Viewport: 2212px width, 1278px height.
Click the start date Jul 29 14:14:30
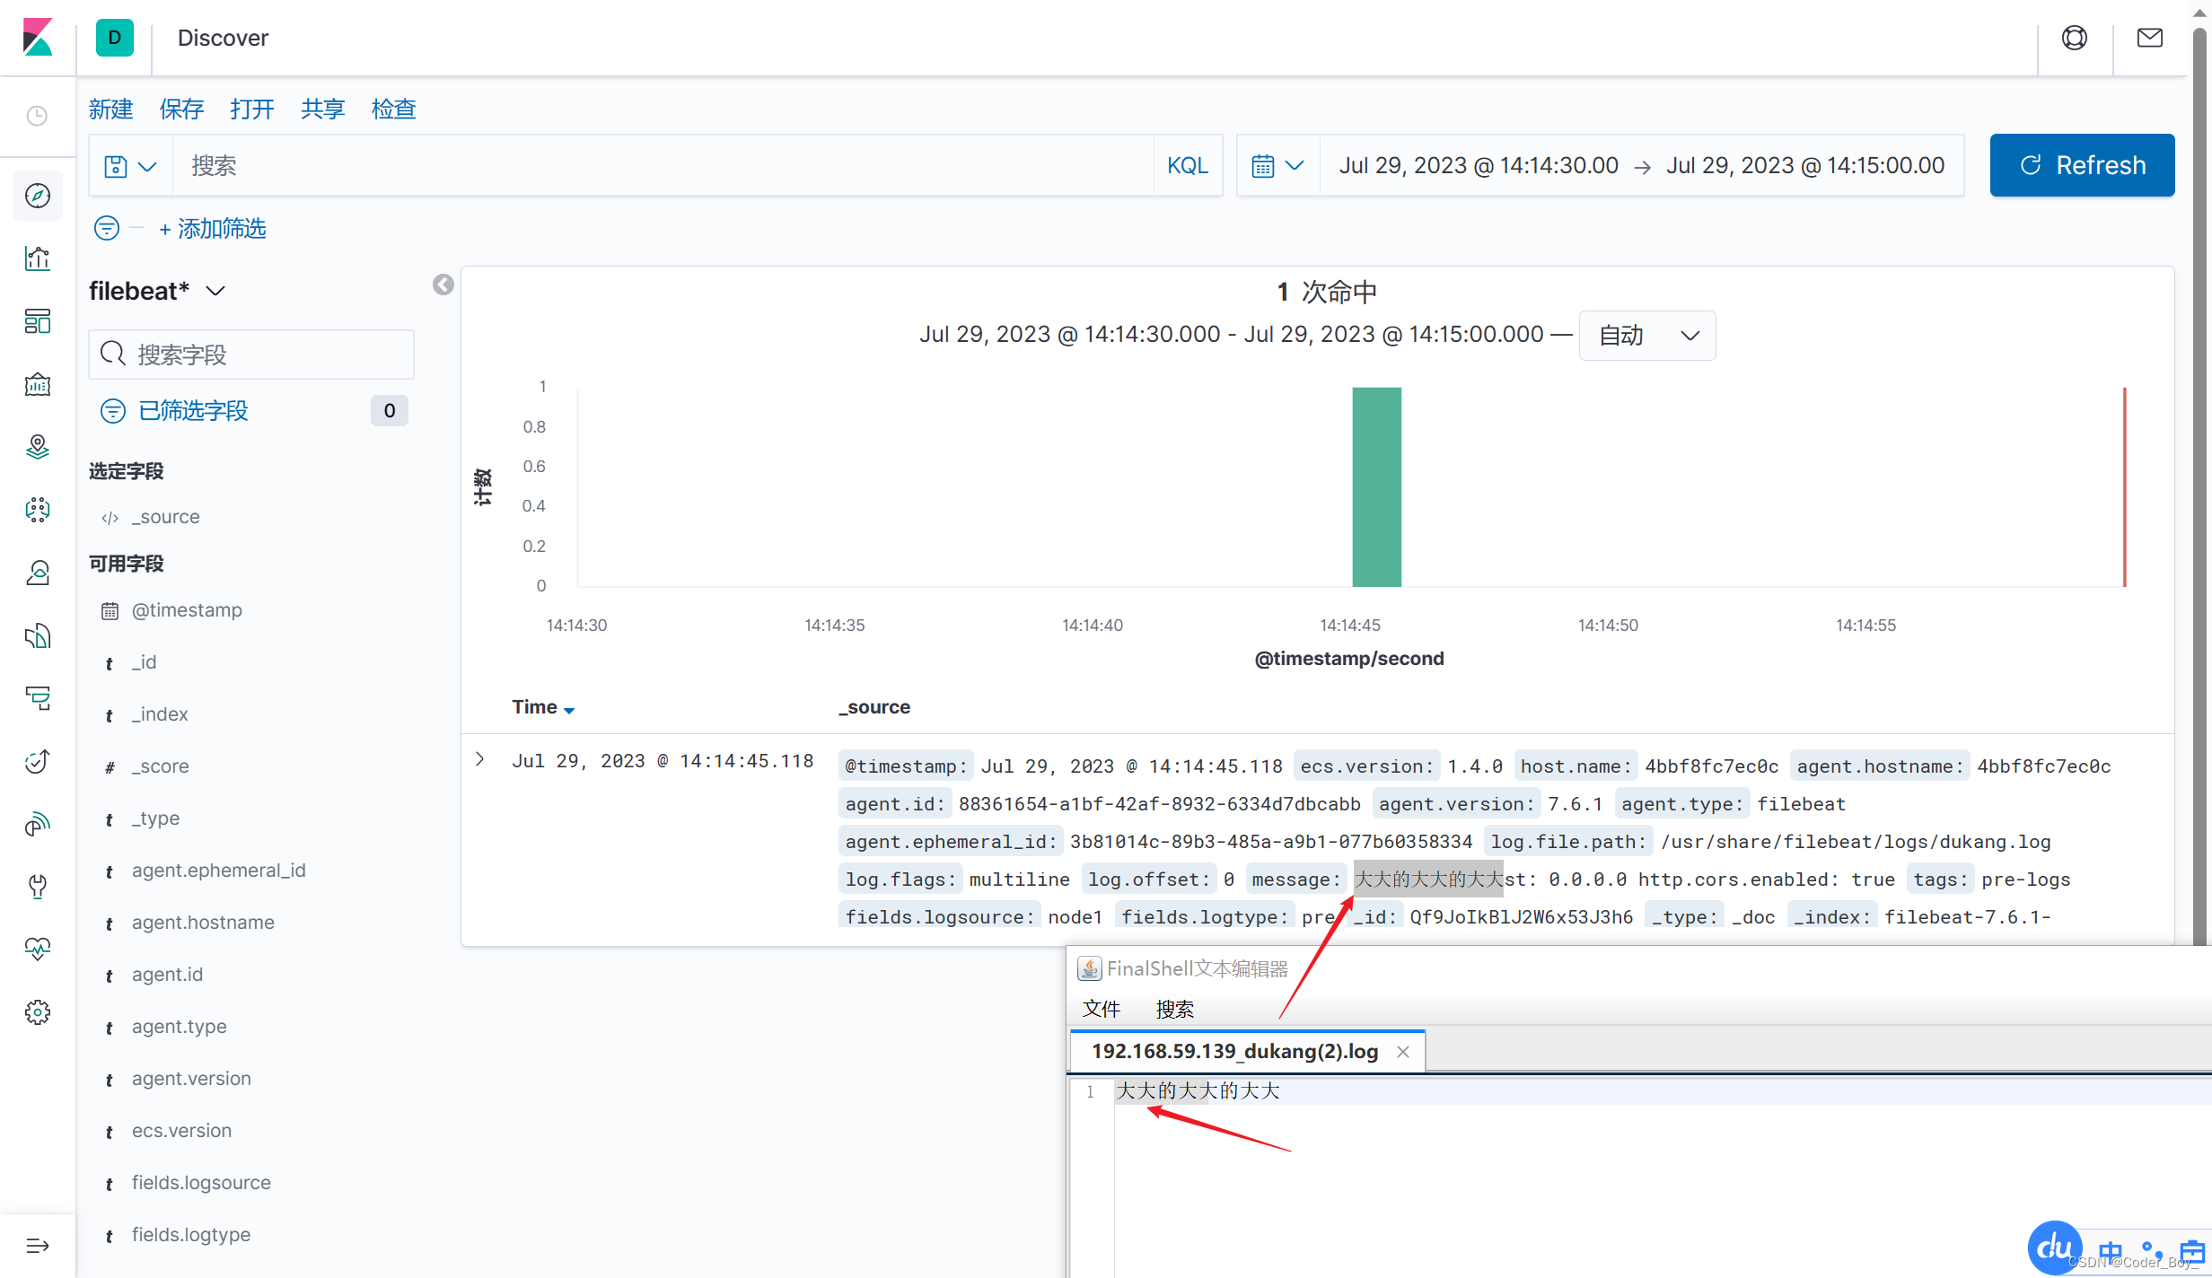click(1479, 166)
